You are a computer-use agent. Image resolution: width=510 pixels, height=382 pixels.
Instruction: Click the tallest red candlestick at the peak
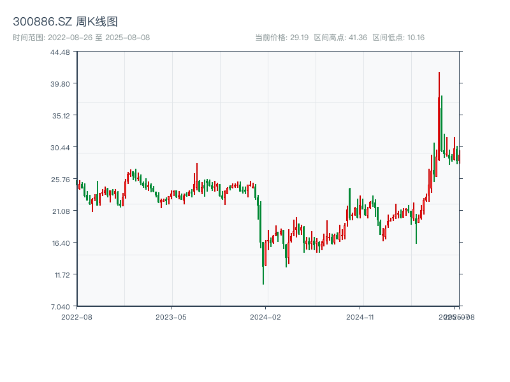tap(439, 89)
